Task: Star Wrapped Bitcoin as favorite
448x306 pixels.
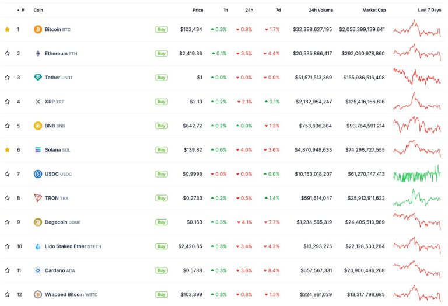Action: pos(8,294)
